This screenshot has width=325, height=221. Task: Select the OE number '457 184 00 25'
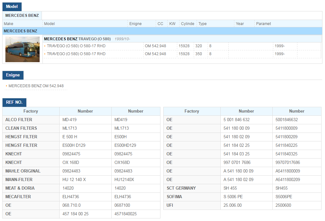[75, 214]
